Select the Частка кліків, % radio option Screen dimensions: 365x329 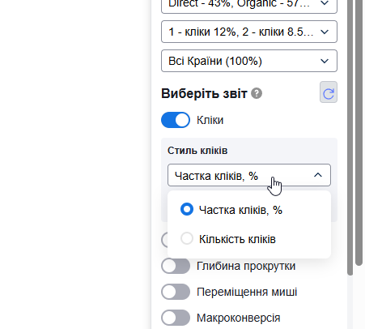pos(187,209)
